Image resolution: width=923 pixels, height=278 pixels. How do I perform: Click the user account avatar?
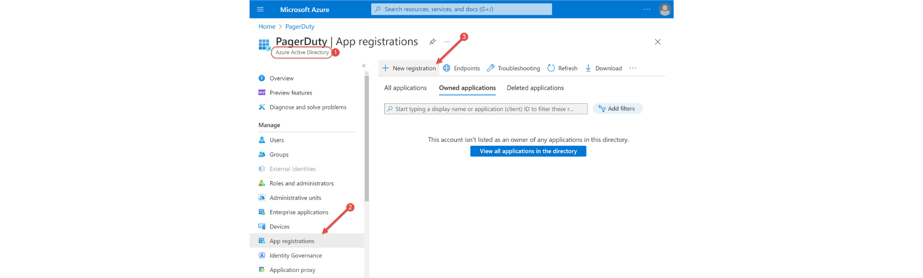665,9
